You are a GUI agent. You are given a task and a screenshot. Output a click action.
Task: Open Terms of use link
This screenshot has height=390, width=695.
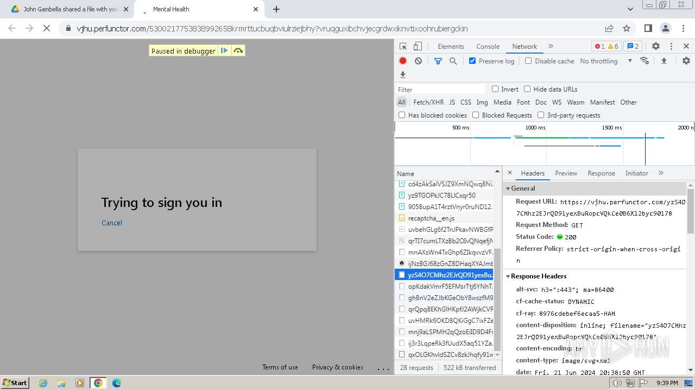pos(280,367)
